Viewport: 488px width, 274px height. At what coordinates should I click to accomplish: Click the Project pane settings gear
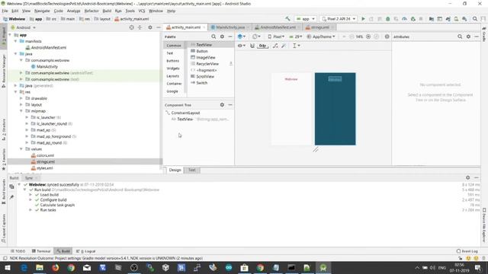point(150,27)
